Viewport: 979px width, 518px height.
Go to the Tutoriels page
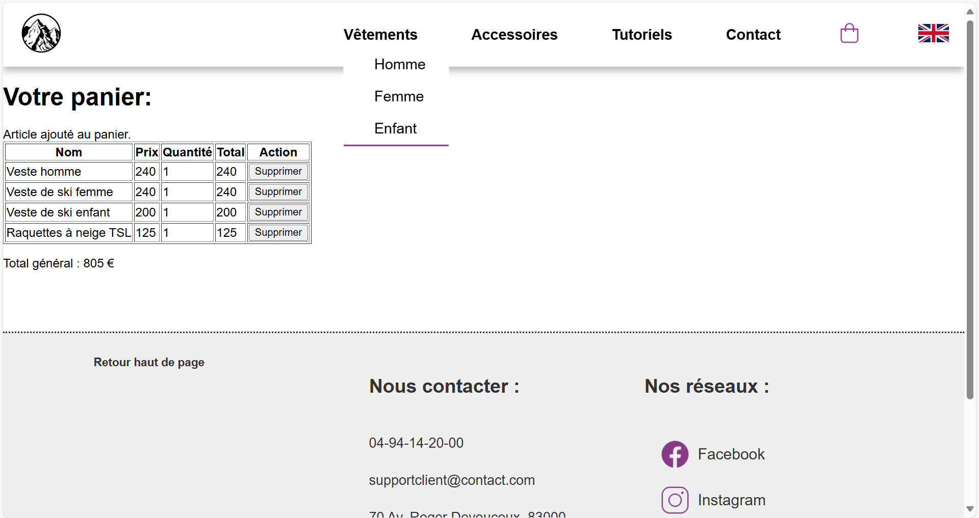pyautogui.click(x=641, y=35)
